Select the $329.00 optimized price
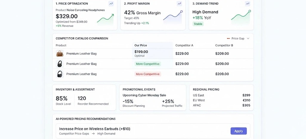This screenshot has width=306, height=139. (x=67, y=16)
